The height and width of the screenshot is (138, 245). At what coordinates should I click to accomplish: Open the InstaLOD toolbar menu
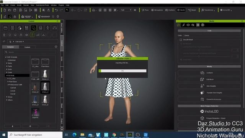(x=226, y=10)
